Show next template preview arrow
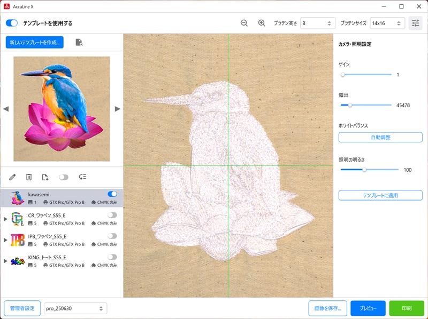 pyautogui.click(x=117, y=109)
